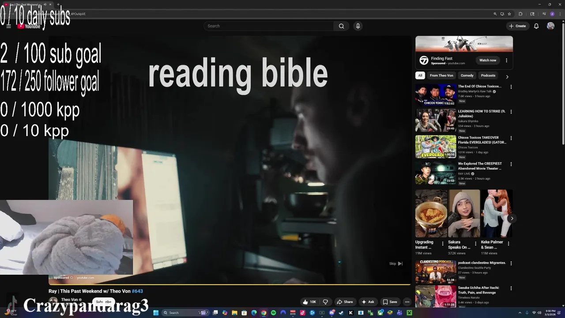565x318 pixels.
Task: Open Minecraft from the taskbar
Action: [409, 313]
